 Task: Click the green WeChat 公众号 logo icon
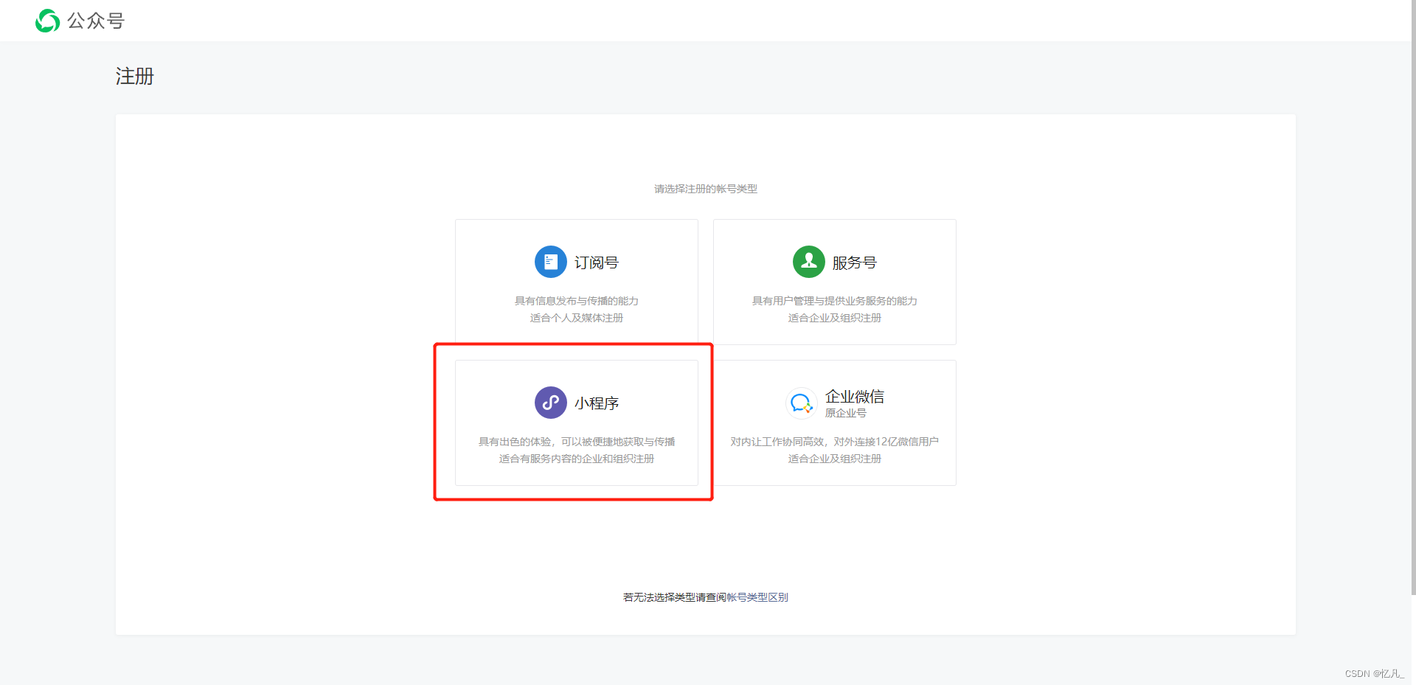pyautogui.click(x=47, y=21)
